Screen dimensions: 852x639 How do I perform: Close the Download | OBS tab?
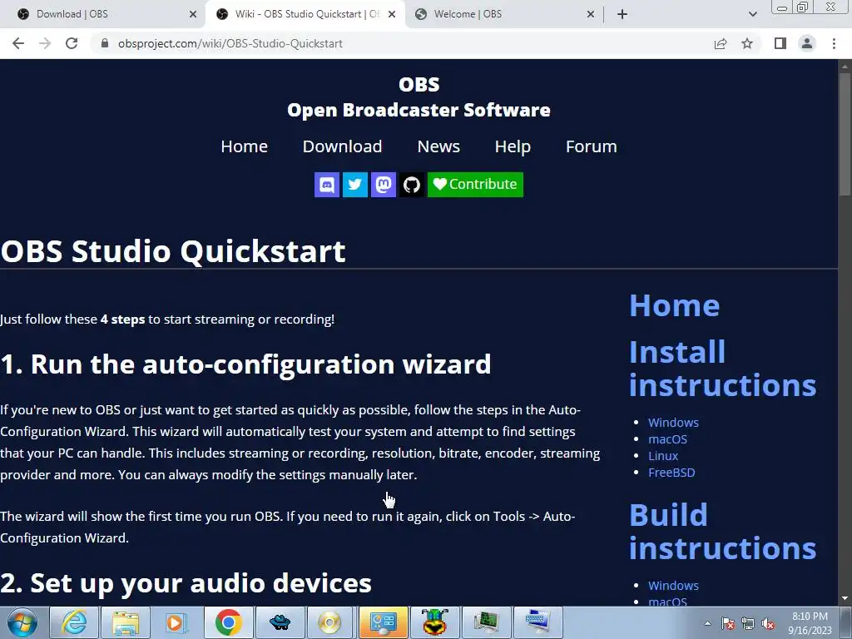[x=193, y=14]
